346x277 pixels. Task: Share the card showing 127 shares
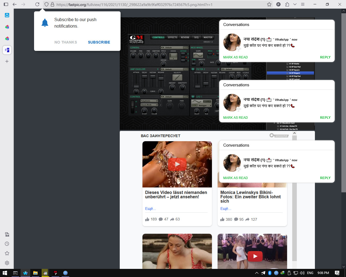pos(247,219)
